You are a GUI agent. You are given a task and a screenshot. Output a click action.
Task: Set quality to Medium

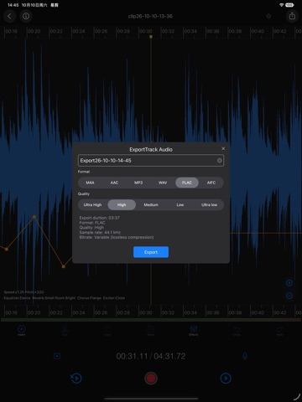(x=151, y=204)
